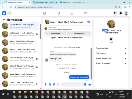Send a thumbs-up like

pyautogui.click(x=90, y=84)
